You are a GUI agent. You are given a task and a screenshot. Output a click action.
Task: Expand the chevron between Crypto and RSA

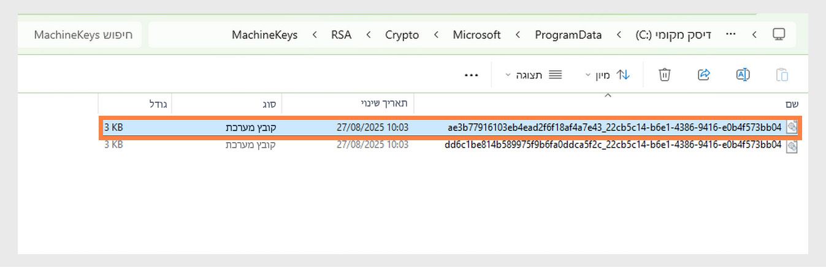point(369,35)
